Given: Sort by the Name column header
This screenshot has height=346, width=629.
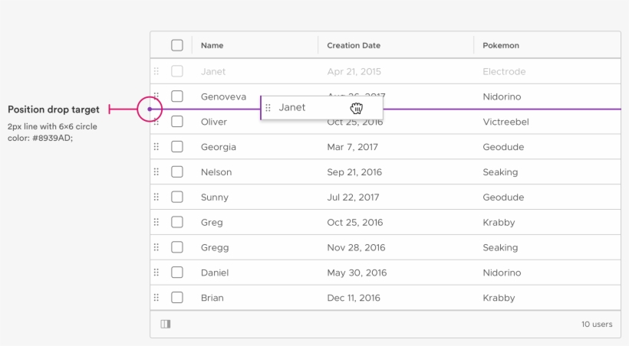Looking at the screenshot, I should click(x=212, y=45).
